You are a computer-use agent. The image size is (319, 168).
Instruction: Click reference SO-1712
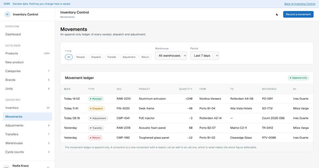coord(267,109)
